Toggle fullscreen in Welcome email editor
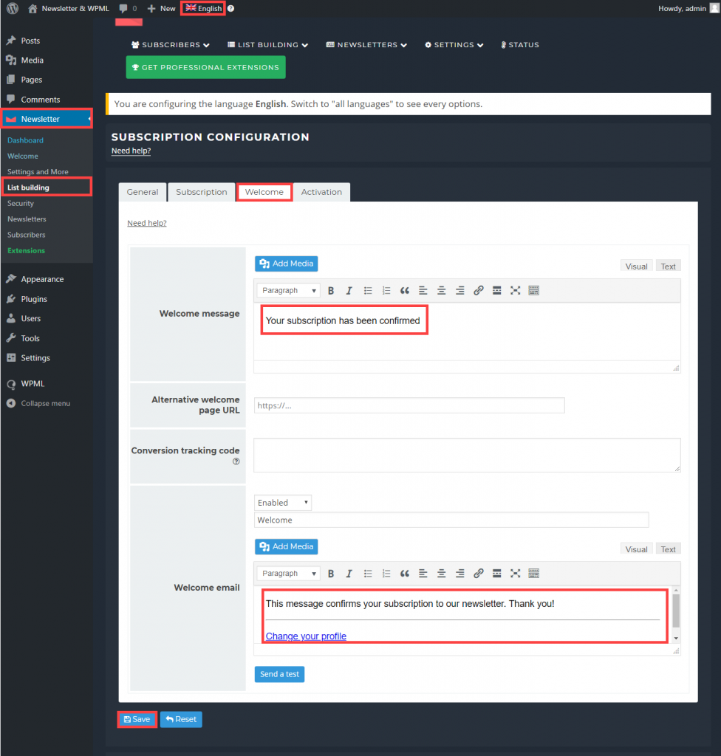This screenshot has height=756, width=721. 515,573
